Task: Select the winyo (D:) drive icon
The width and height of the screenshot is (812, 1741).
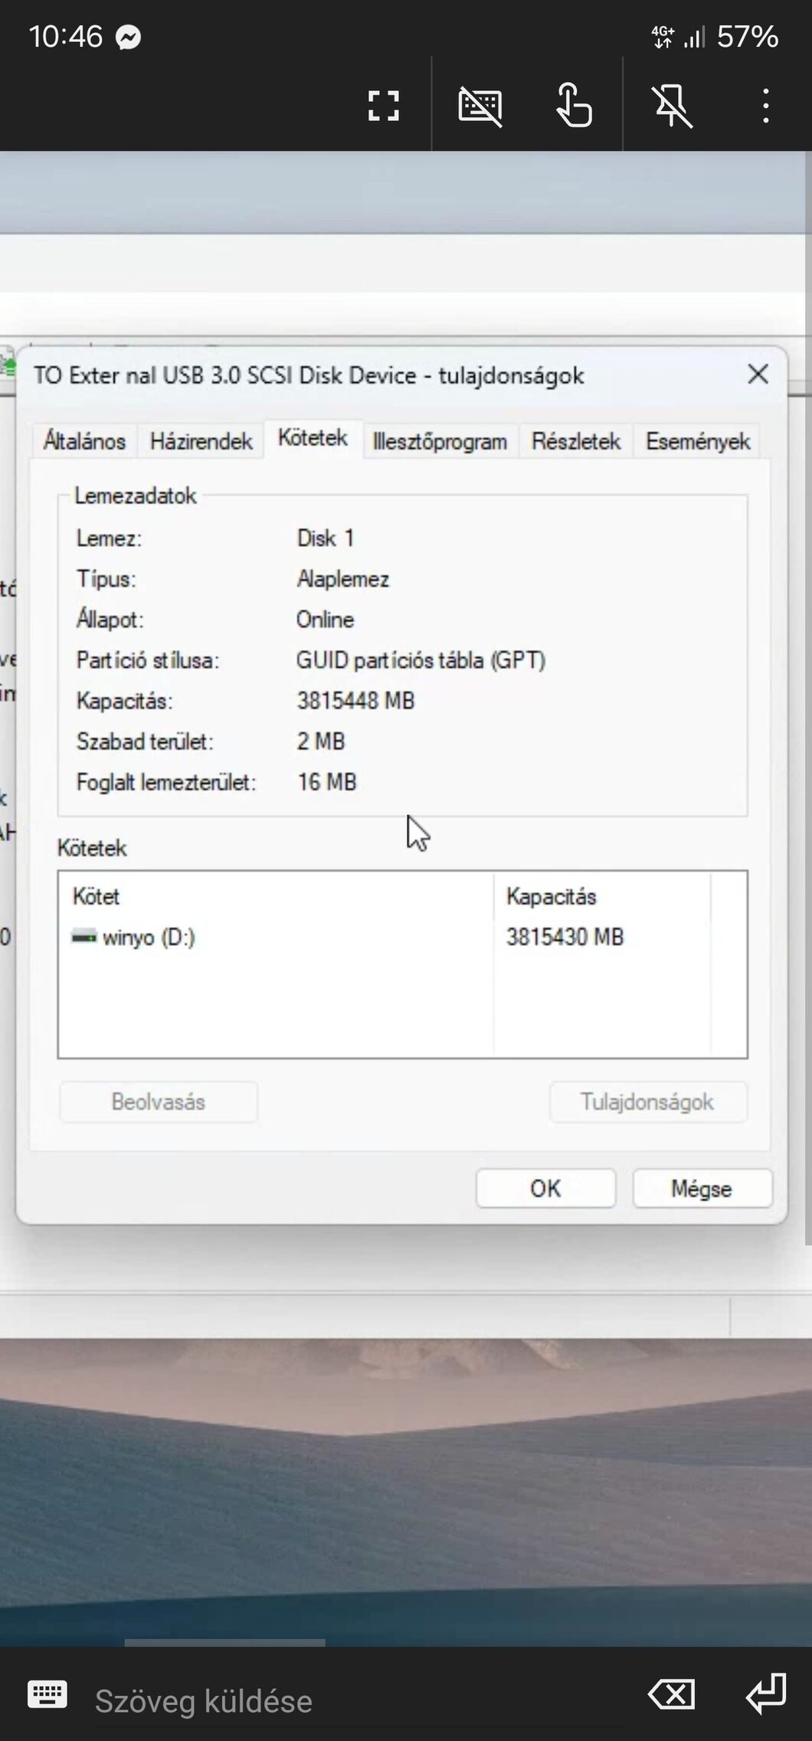Action: pos(83,936)
